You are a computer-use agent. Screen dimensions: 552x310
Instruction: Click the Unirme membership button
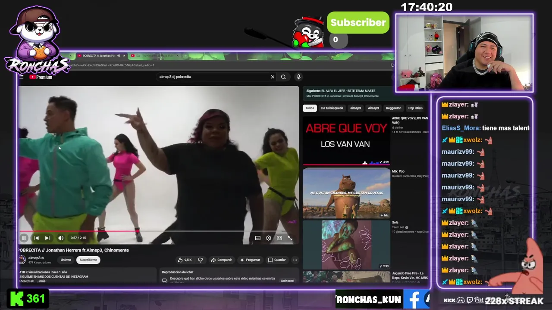[66, 260]
